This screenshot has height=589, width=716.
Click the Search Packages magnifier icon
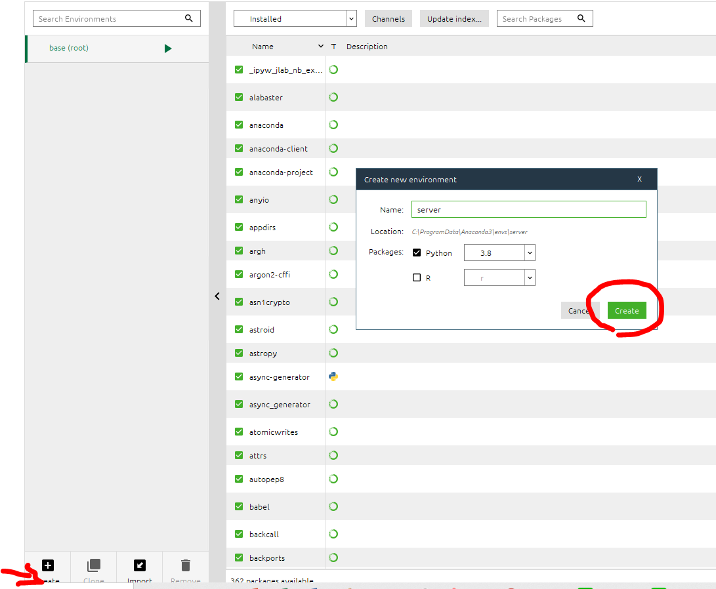point(581,18)
